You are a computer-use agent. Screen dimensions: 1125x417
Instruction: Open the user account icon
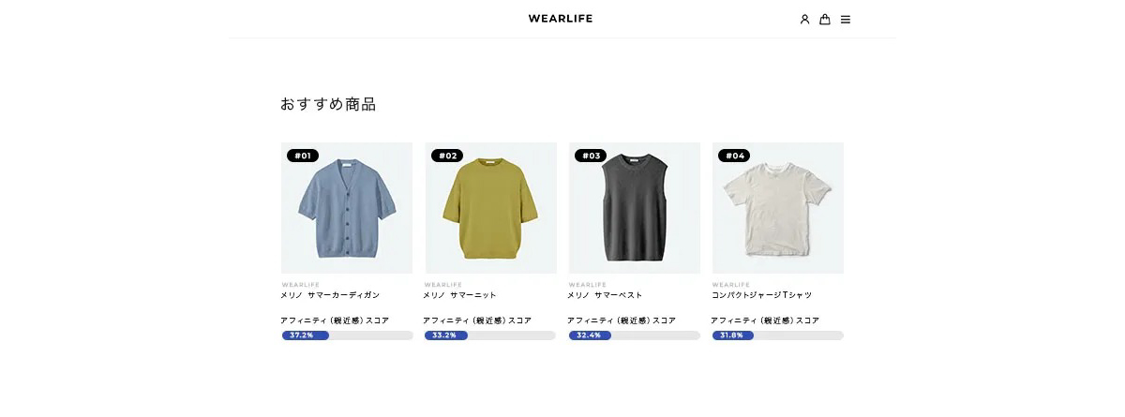point(804,19)
